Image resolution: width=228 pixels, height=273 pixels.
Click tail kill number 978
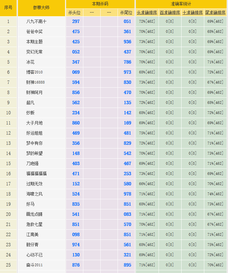(127, 194)
